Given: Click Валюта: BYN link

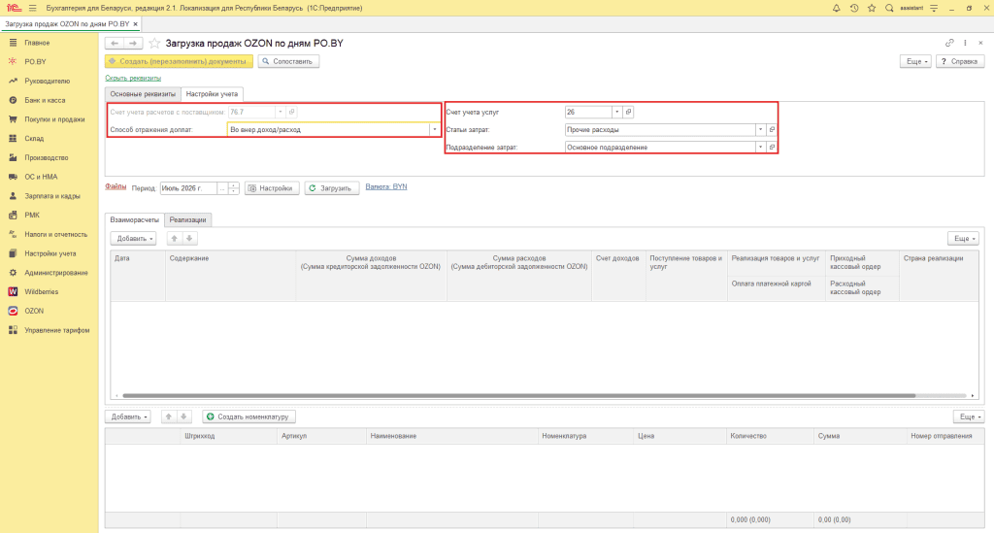Looking at the screenshot, I should 386,187.
